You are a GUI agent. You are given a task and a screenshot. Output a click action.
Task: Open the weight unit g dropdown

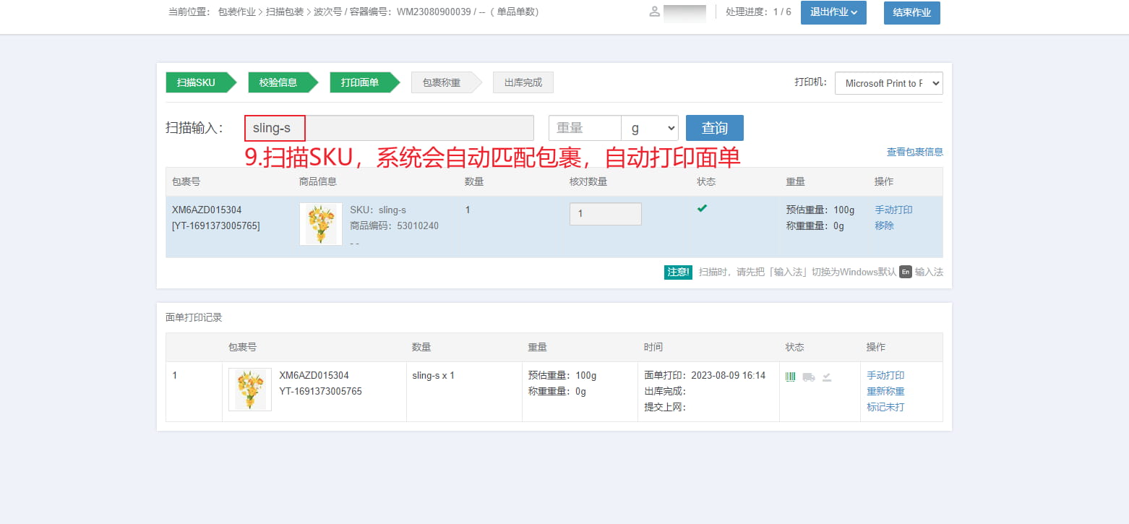tap(650, 128)
